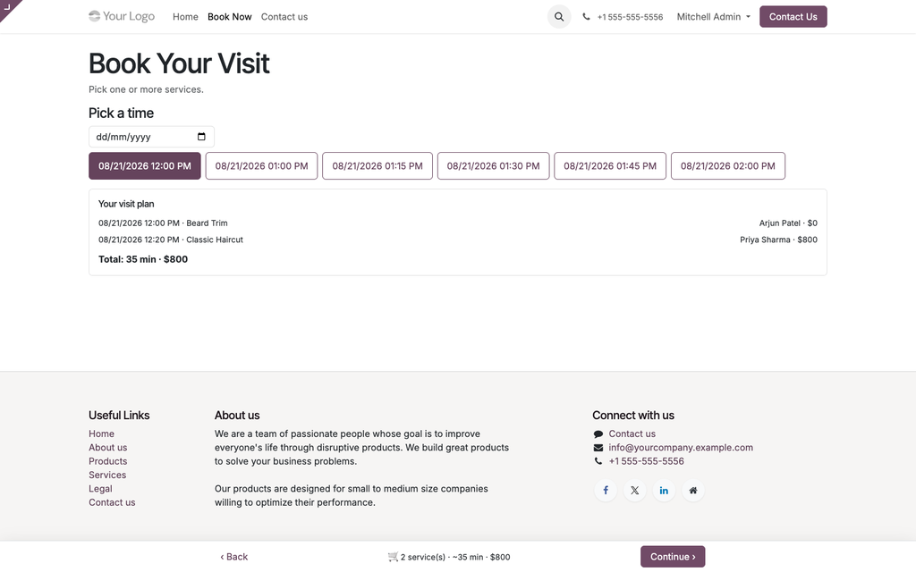
Task: Click the Facebook social icon
Action: pyautogui.click(x=606, y=491)
